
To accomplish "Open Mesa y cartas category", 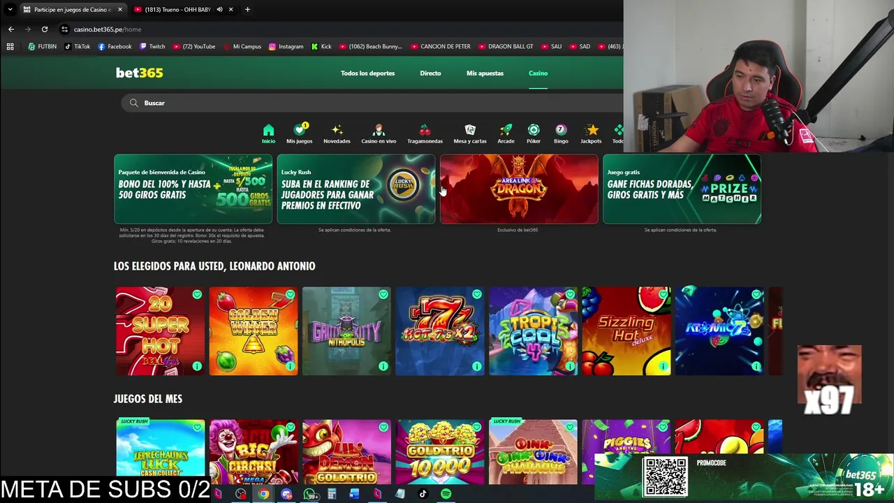I will 470,134.
